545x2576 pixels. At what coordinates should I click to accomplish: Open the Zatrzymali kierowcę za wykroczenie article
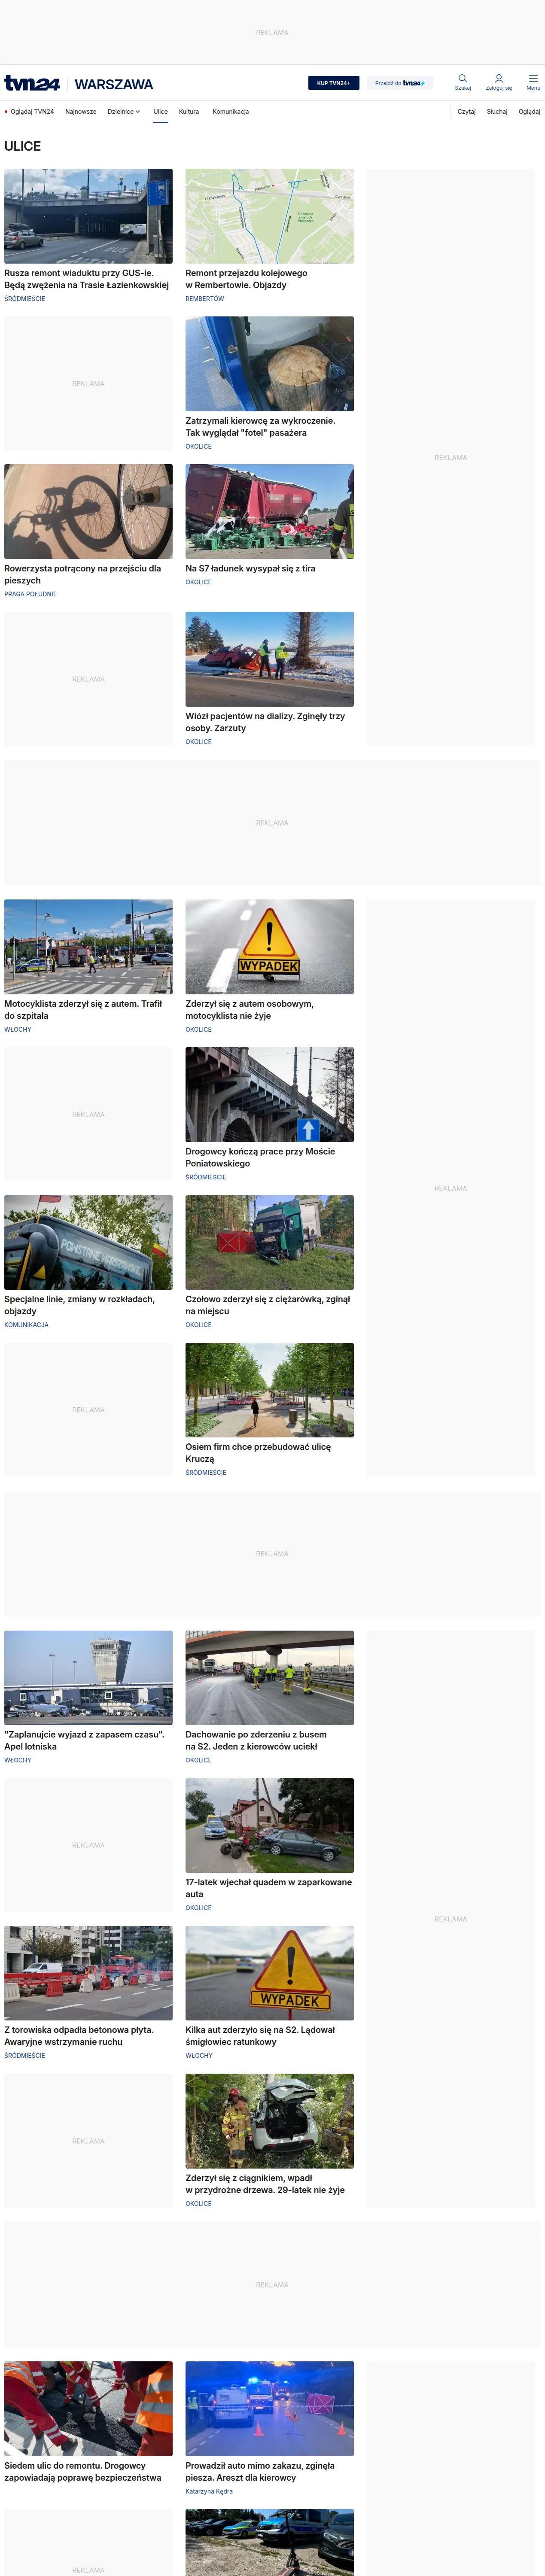tap(260, 427)
